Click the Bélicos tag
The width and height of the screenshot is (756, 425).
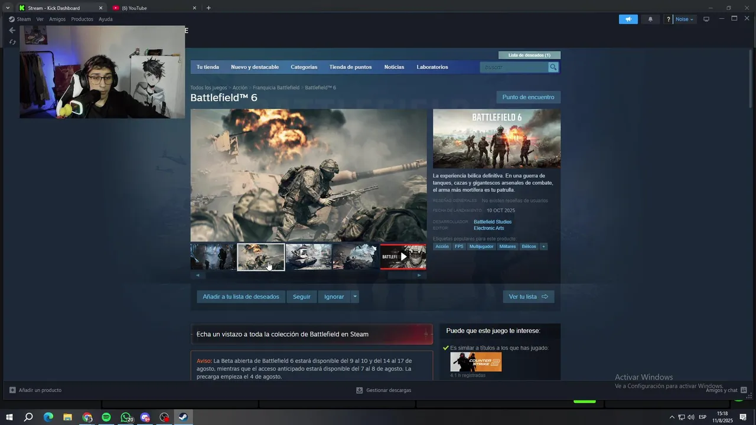[x=529, y=246]
